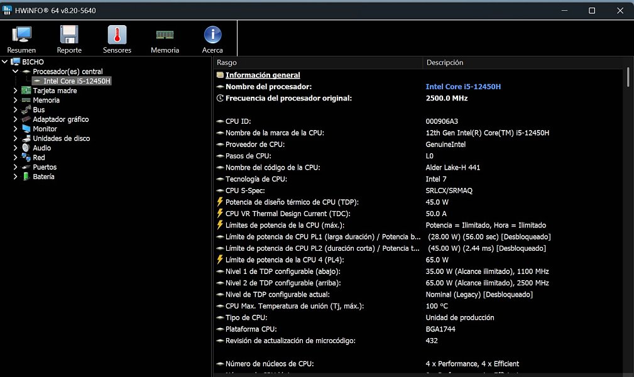Image resolution: width=634 pixels, height=377 pixels.
Task: Click lightning icon beside CPU VR Thermal Design Current
Action: tap(220, 213)
